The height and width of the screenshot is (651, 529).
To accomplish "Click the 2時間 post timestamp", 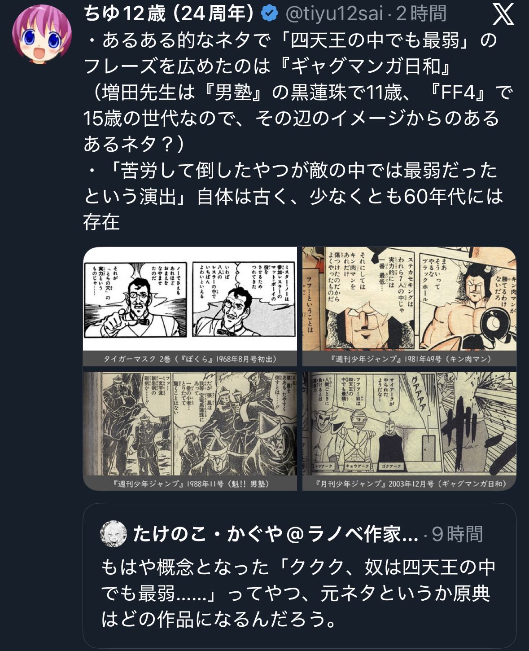I will 421,14.
